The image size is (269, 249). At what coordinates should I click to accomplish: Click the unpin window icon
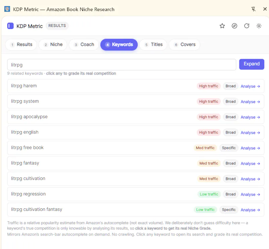[x=254, y=9]
